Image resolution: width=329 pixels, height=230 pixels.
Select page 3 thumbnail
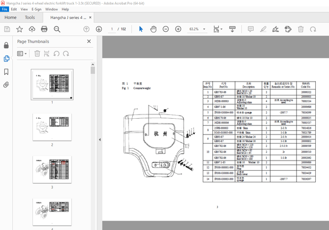(x=52, y=170)
